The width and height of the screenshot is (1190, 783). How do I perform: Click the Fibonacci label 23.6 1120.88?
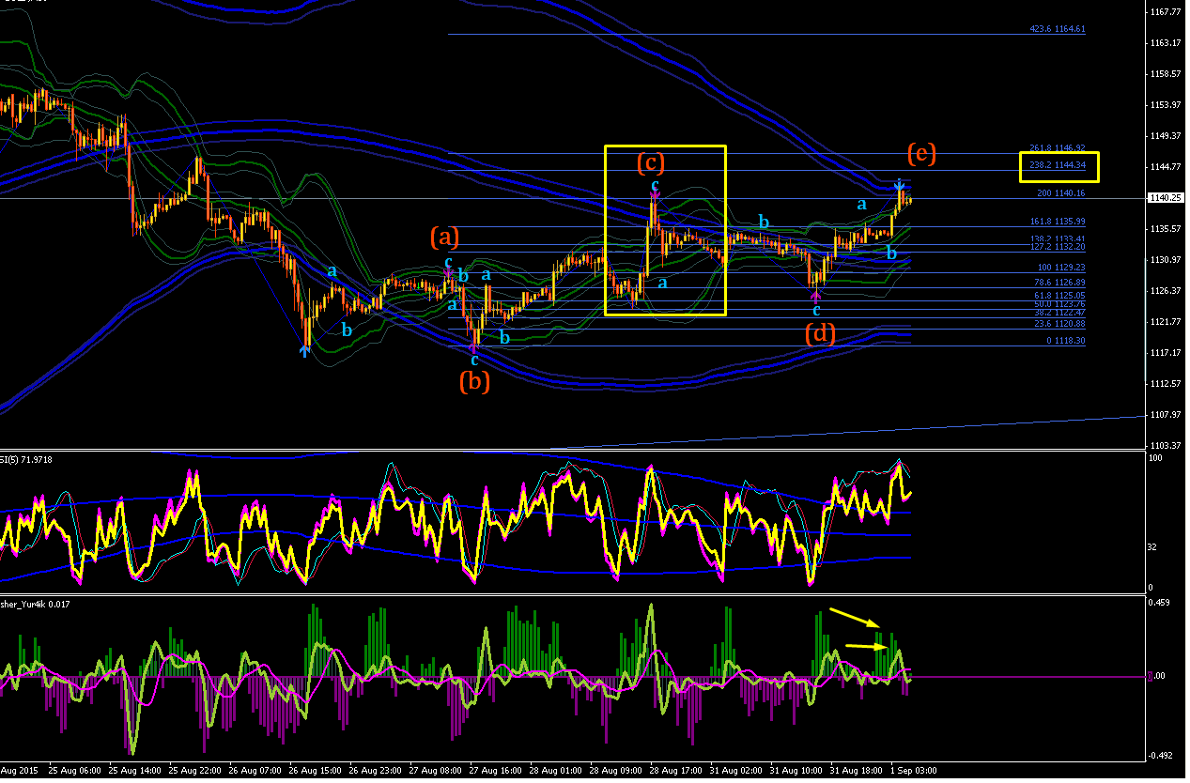tap(1059, 323)
